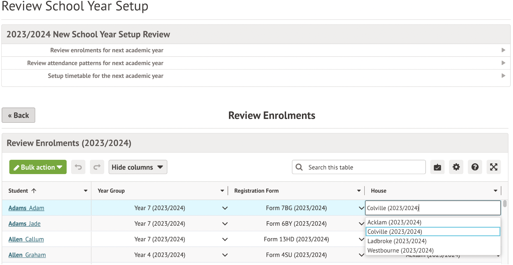
Task: Expand Registration Form dropdown for Allen Graham
Action: pyautogui.click(x=361, y=255)
